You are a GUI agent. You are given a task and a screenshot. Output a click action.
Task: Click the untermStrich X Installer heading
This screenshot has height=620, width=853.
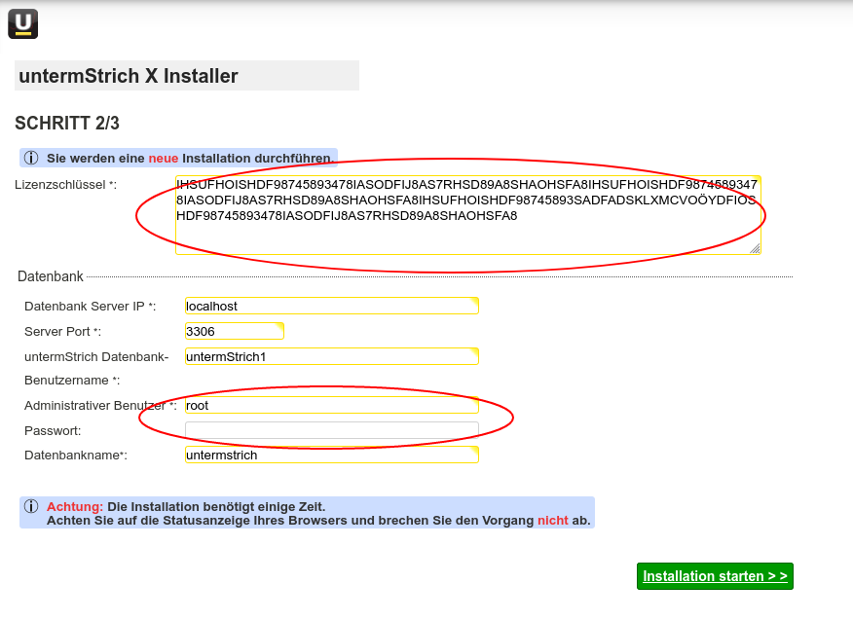click(129, 76)
